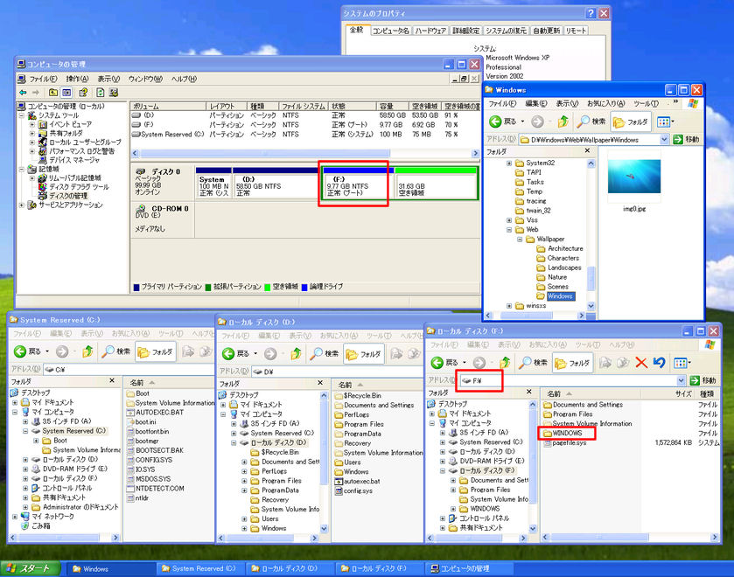Screen dimensions: 734x577
Task: Select デバイス マネージャ in the Computer Management tree
Action: [x=74, y=160]
